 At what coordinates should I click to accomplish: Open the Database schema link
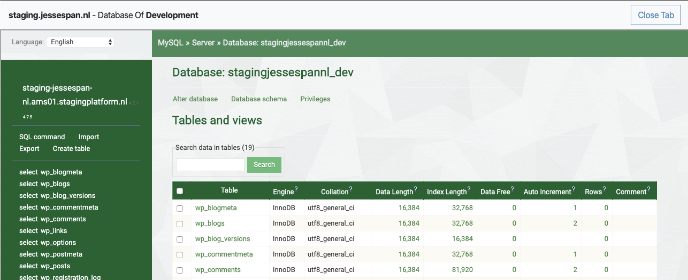coord(259,99)
